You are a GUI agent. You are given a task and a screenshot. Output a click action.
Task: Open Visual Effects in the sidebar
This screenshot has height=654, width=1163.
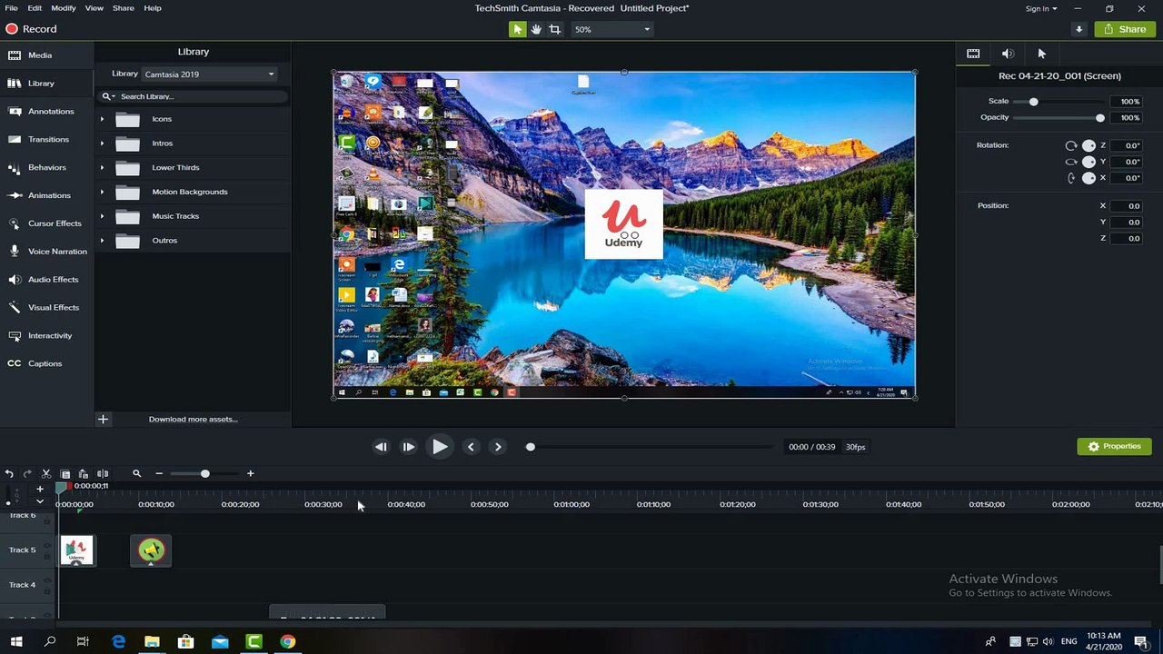(x=47, y=308)
